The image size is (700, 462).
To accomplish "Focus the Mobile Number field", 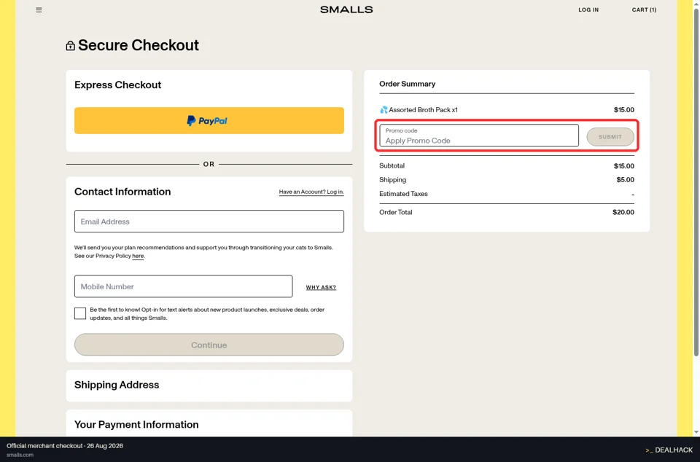I will (184, 286).
